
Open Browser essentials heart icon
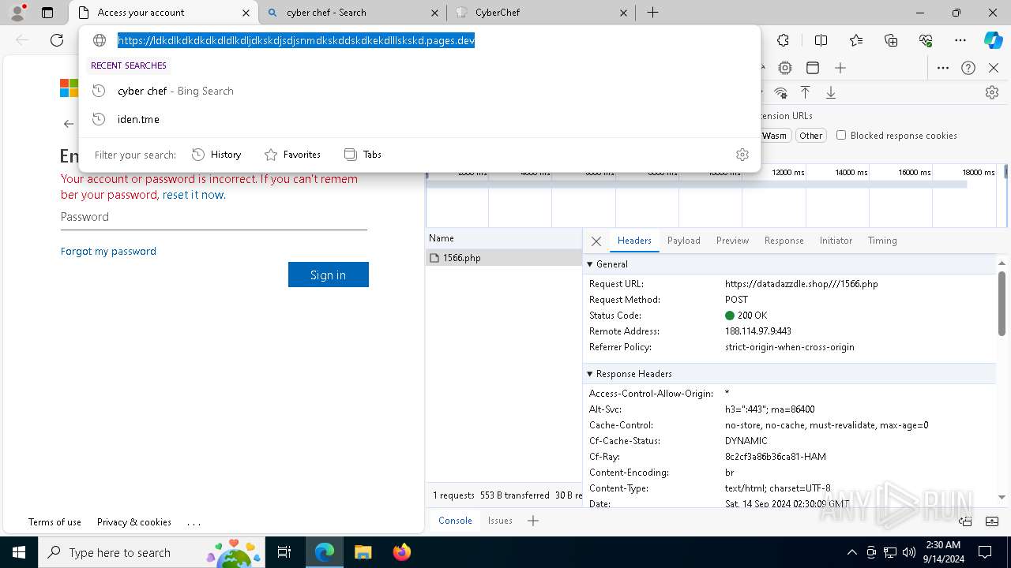coord(926,40)
